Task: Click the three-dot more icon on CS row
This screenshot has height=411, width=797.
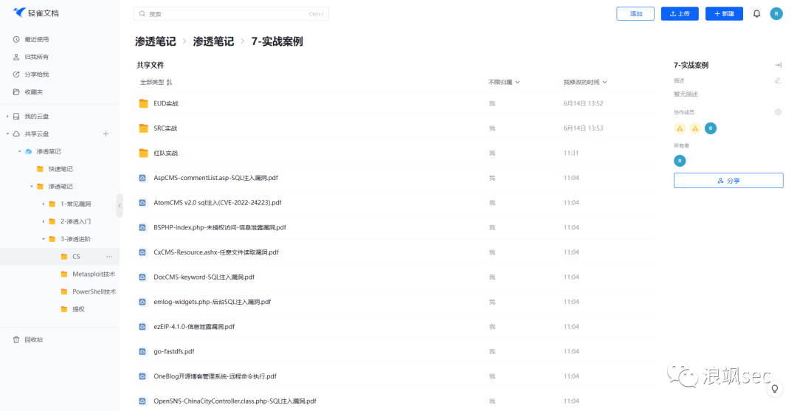Action: coord(109,257)
